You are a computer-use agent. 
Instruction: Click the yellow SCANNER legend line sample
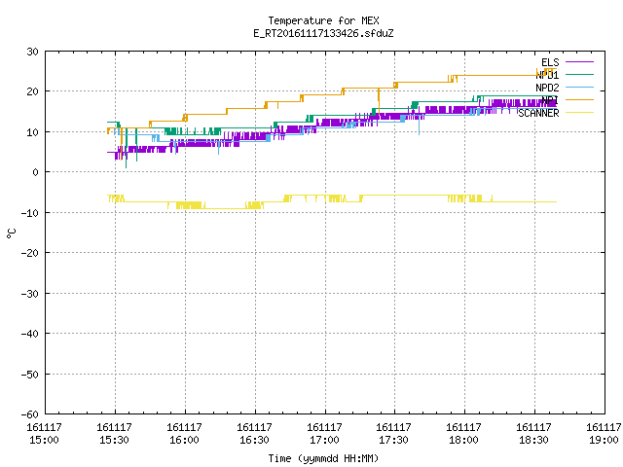pyautogui.click(x=579, y=113)
